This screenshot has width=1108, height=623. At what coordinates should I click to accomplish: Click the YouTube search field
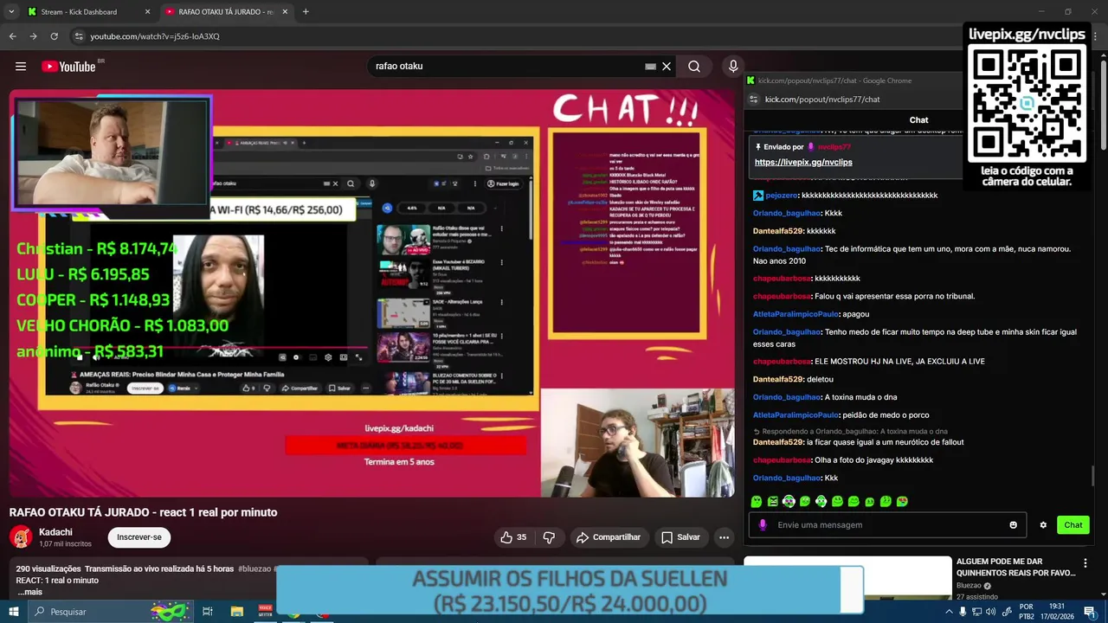point(506,67)
